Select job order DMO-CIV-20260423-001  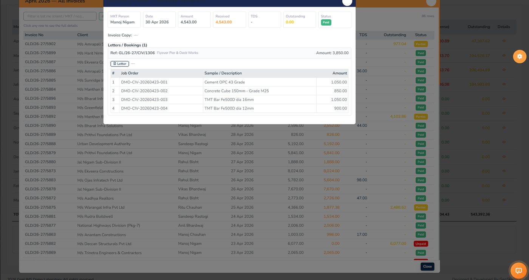pos(144,82)
